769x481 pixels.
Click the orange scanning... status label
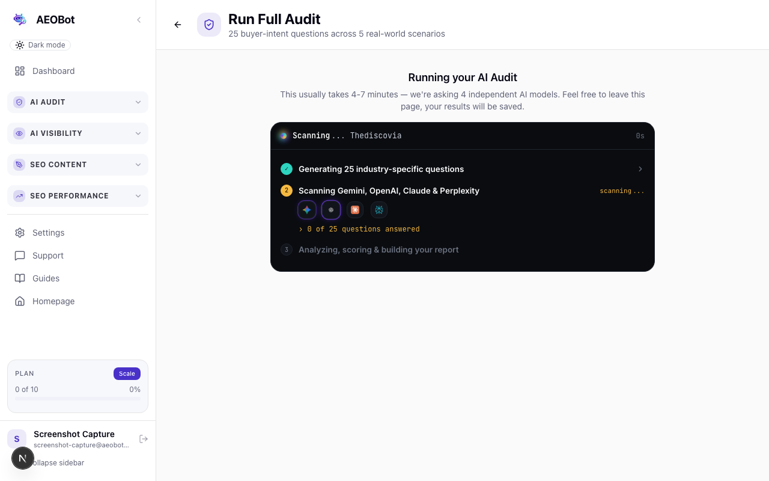tap(622, 191)
